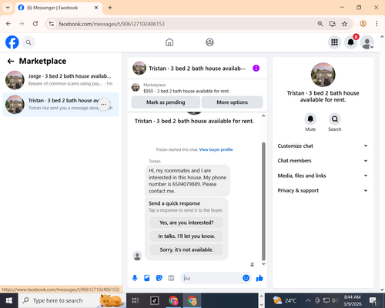Click chat scroll down arrow
385x308 pixels.
pyautogui.click(x=263, y=264)
